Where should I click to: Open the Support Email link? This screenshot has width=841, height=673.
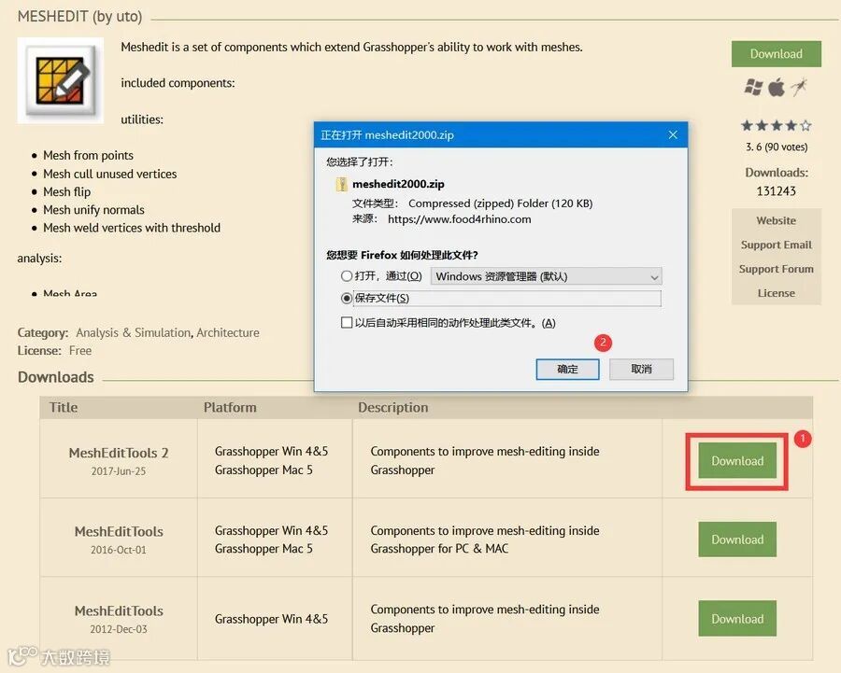coord(777,245)
